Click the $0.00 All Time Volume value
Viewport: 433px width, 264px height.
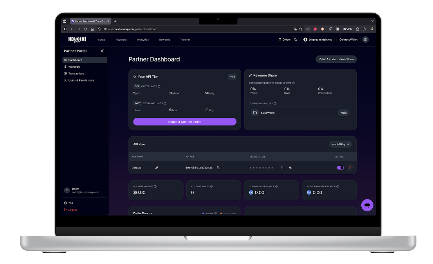139,192
